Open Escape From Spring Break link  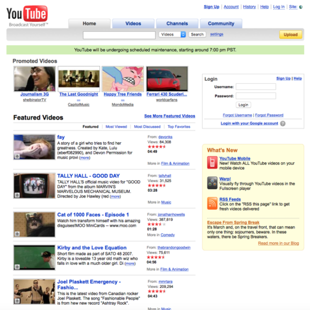[x=233, y=222]
